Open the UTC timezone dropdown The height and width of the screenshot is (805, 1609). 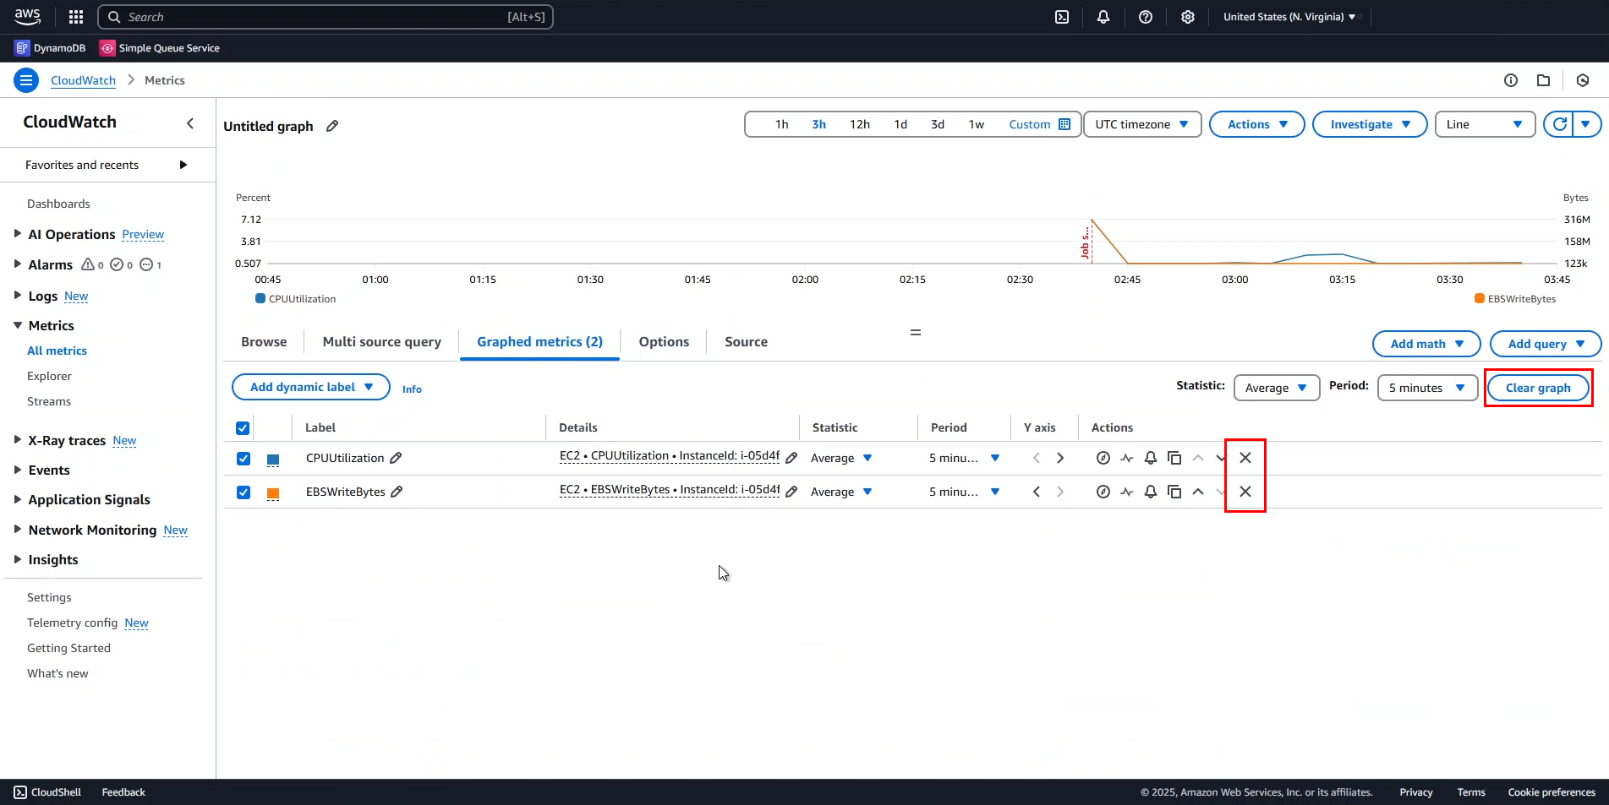1142,124
